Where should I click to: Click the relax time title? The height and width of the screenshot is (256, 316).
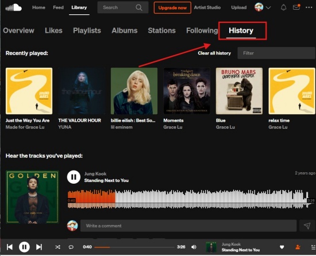tap(279, 121)
